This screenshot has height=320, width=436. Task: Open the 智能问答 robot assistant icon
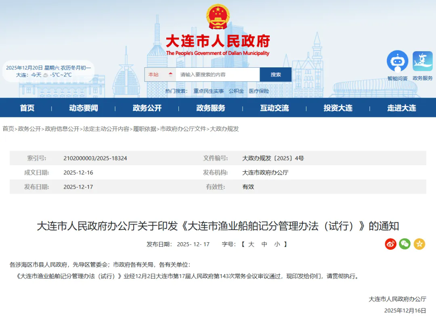pos(397,62)
